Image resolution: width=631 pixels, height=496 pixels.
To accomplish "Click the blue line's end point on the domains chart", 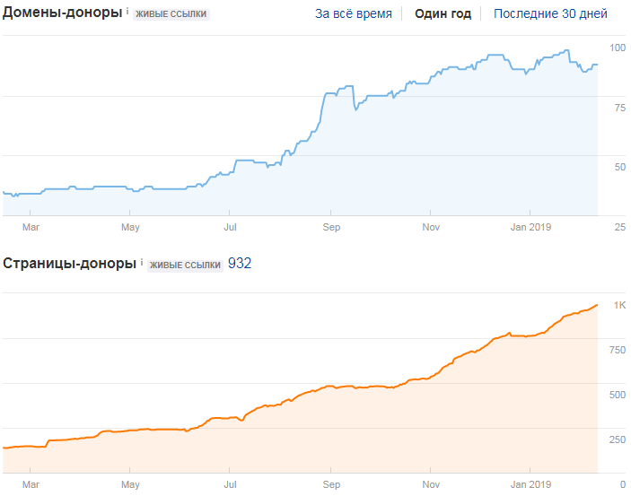I will [597, 65].
